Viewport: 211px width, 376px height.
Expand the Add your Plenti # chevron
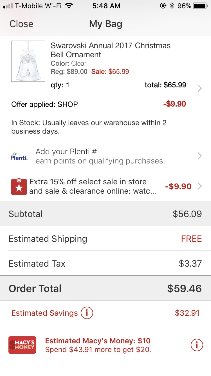(x=199, y=156)
